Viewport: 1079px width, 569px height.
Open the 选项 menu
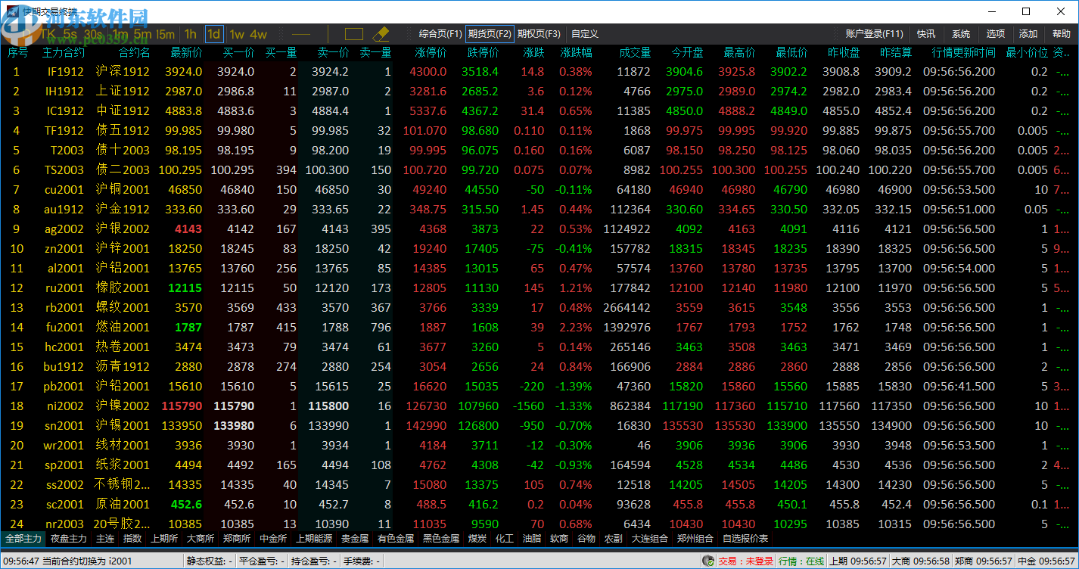tap(996, 34)
